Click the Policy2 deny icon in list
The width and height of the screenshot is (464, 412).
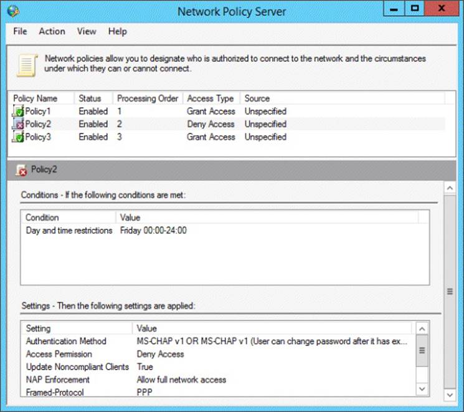(x=18, y=124)
